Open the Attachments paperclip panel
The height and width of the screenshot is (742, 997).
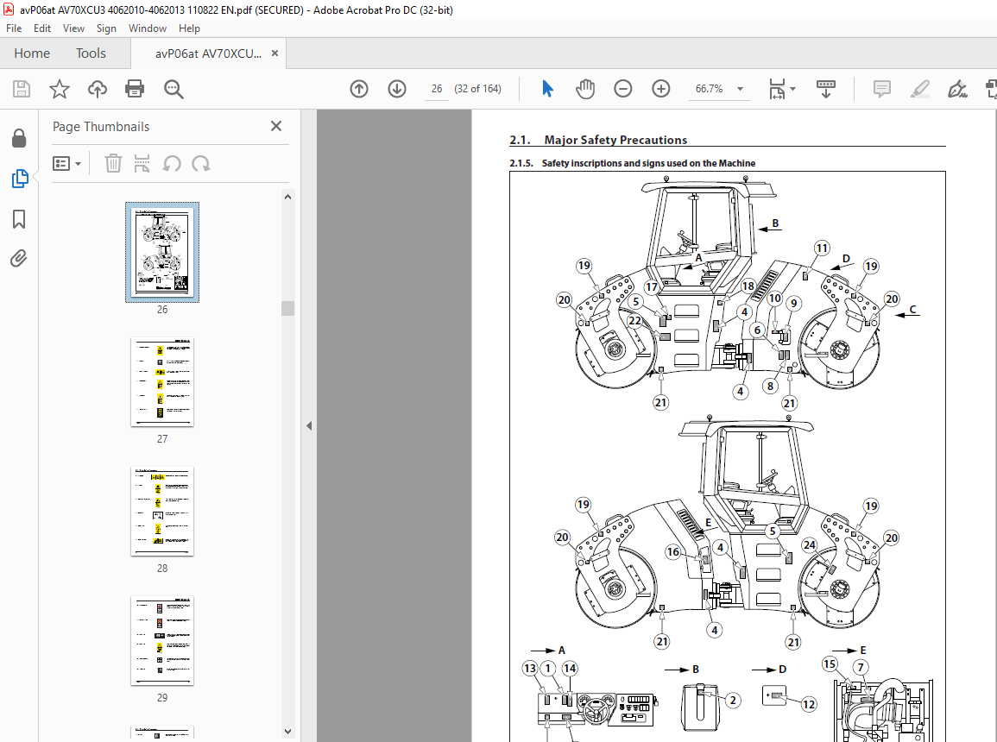pyautogui.click(x=19, y=259)
